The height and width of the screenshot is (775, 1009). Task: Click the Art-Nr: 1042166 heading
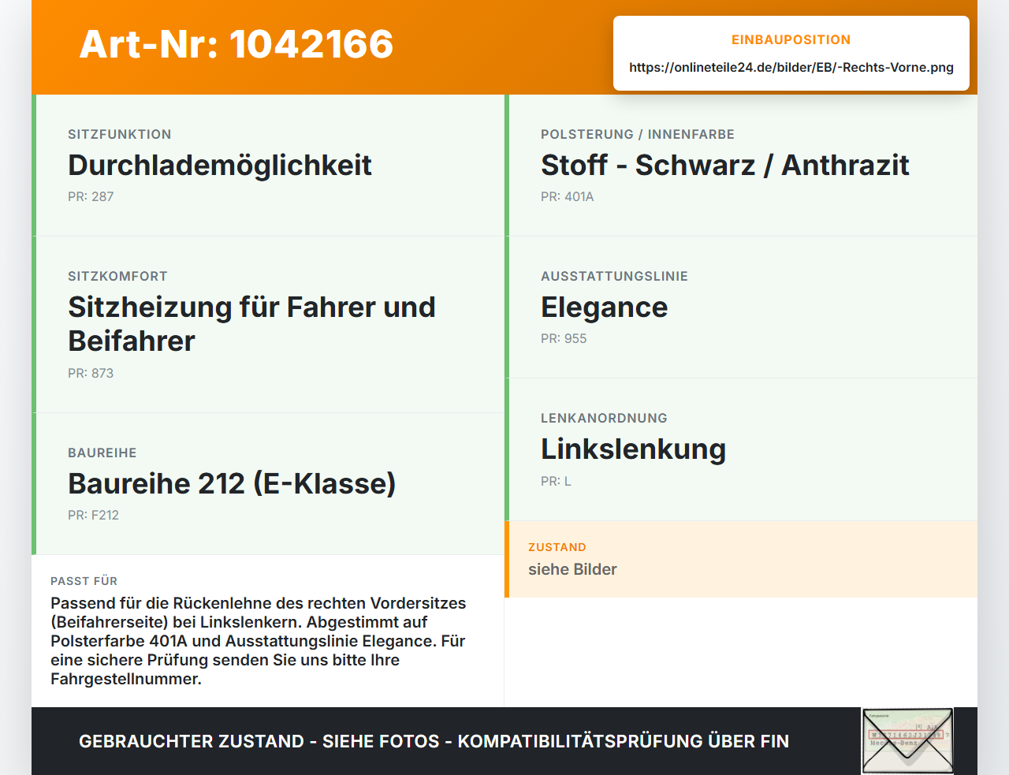coord(236,44)
